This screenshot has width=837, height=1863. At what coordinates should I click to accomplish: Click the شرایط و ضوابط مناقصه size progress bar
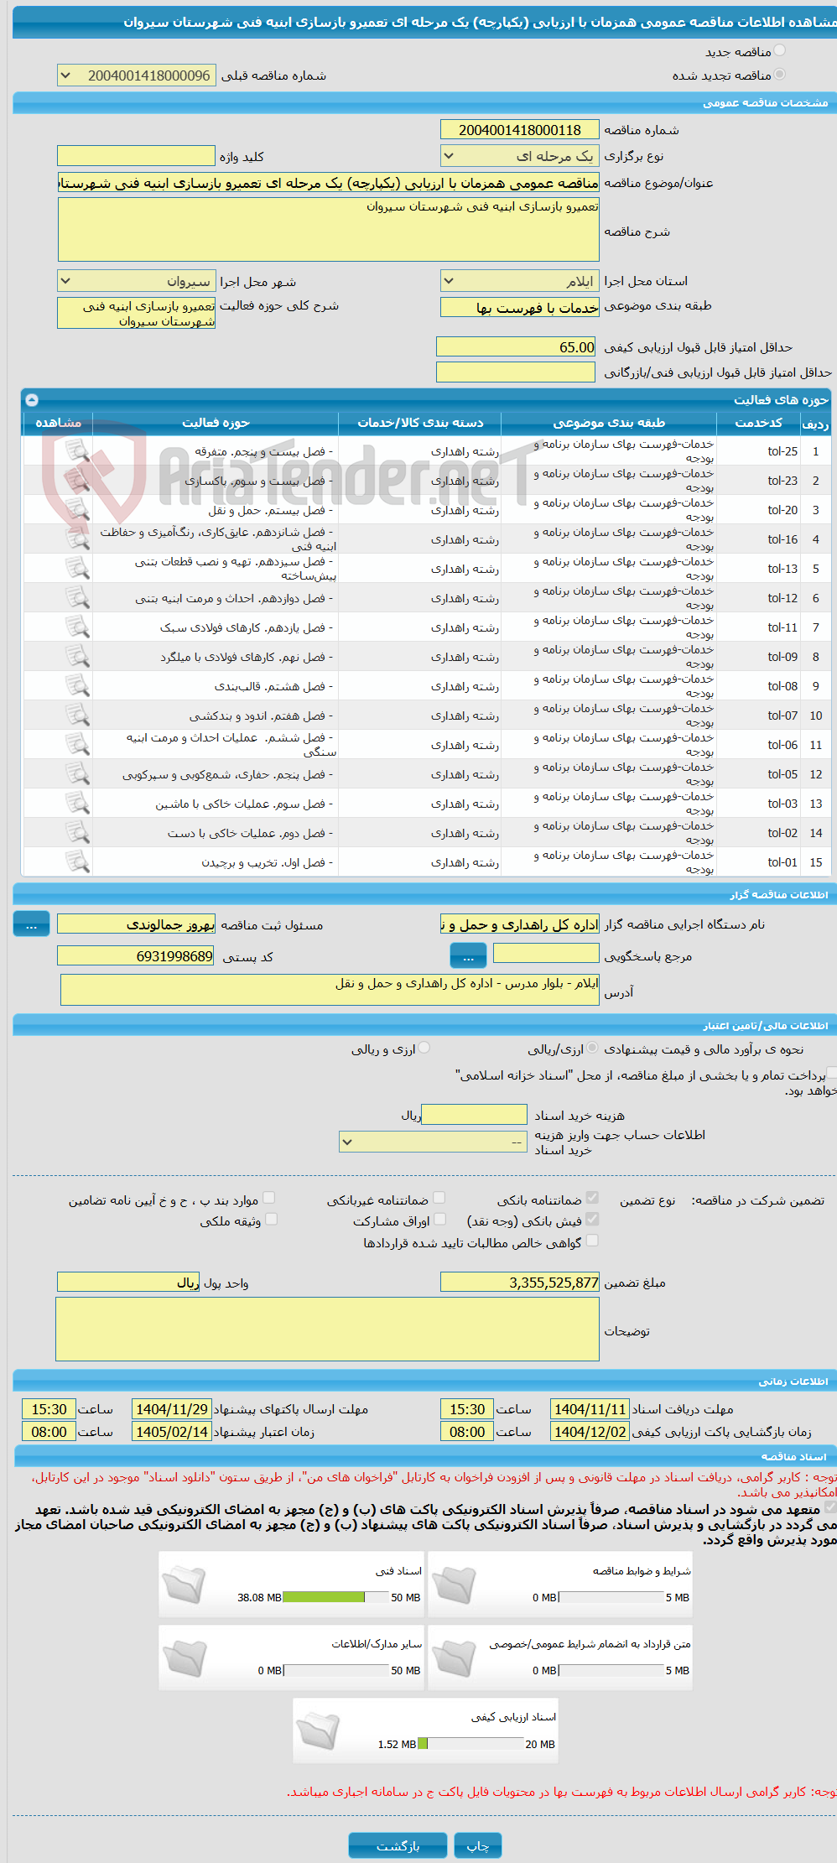(611, 1597)
